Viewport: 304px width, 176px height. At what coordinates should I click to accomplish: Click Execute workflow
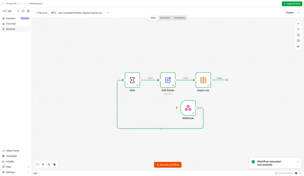pos(168,165)
